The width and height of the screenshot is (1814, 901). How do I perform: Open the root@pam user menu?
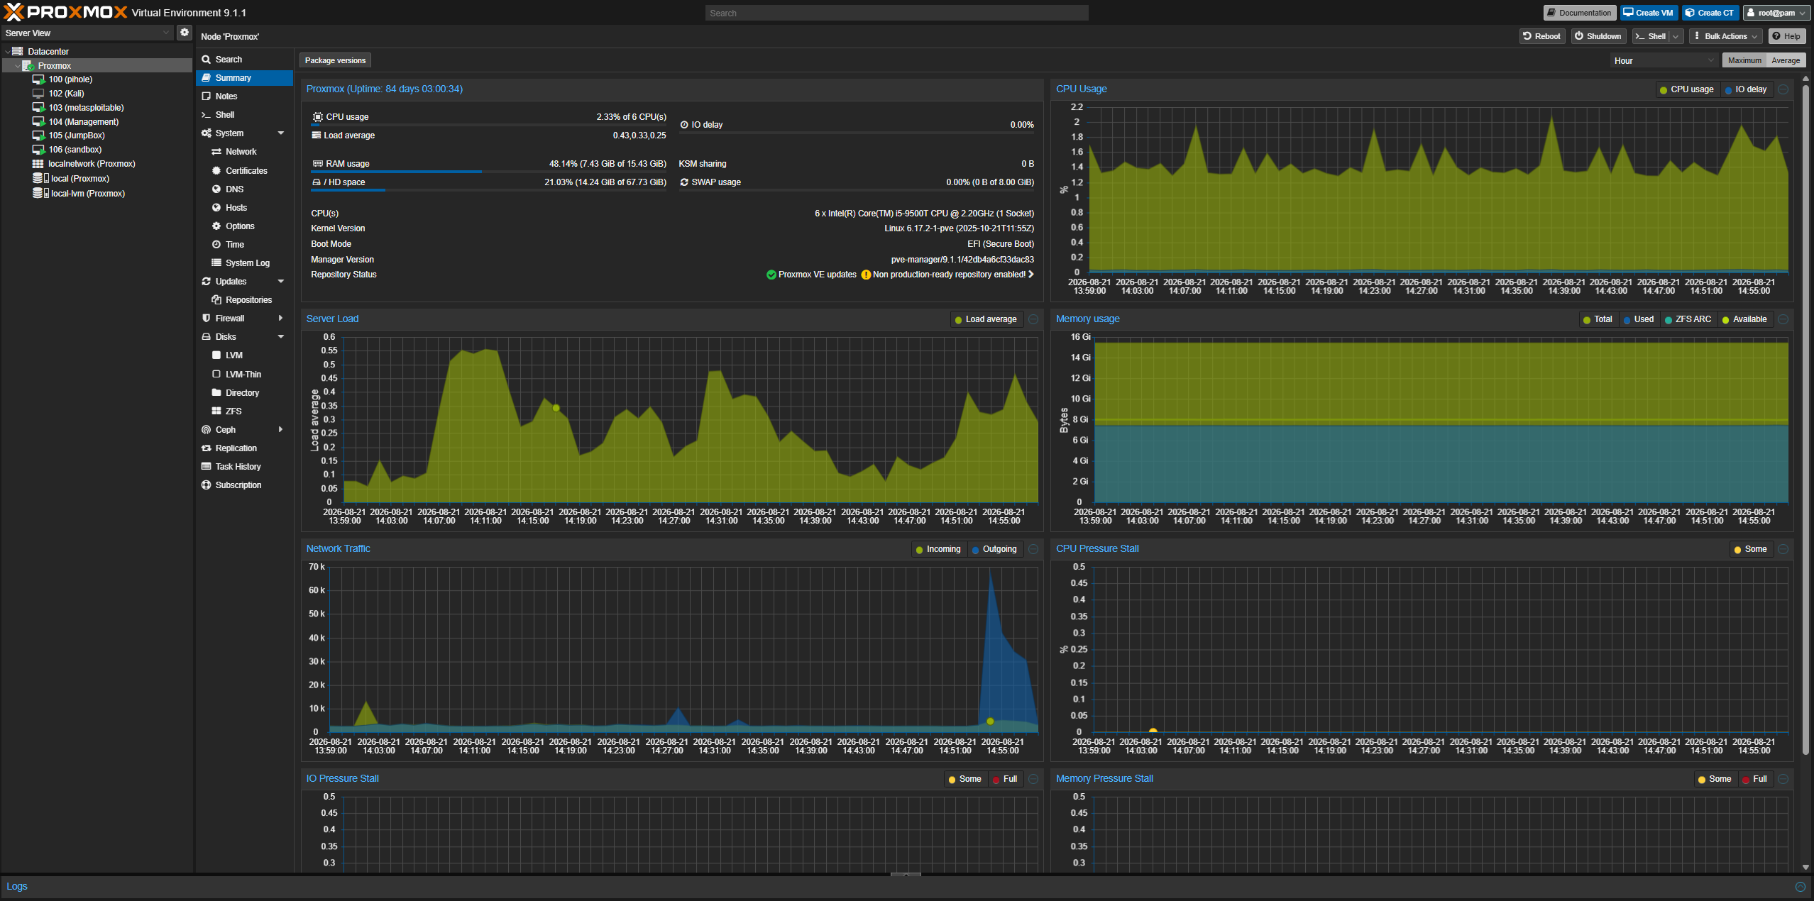coord(1777,13)
